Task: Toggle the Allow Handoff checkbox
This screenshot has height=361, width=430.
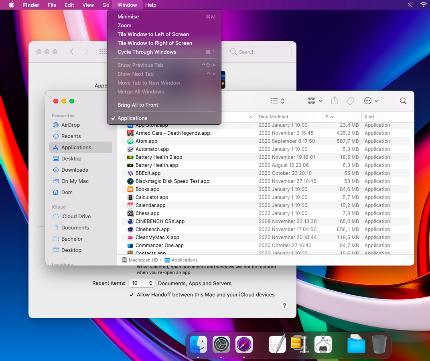Action: (132, 294)
